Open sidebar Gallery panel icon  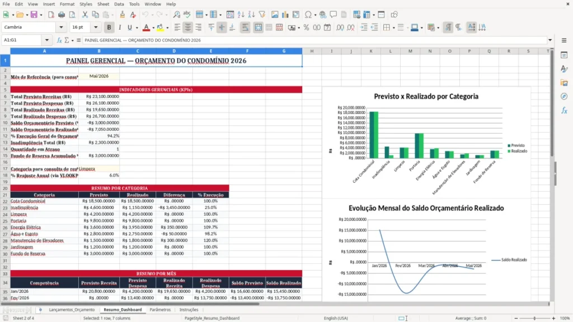pyautogui.click(x=564, y=83)
